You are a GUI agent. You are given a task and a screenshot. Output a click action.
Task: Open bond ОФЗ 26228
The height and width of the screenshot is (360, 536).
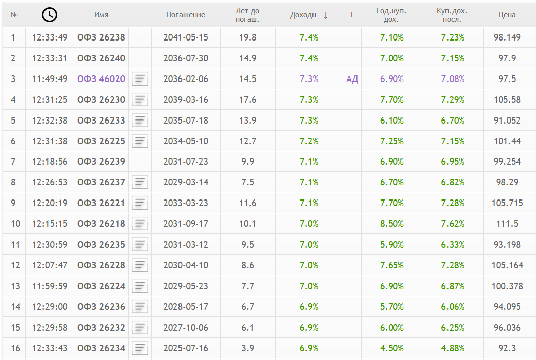point(101,265)
